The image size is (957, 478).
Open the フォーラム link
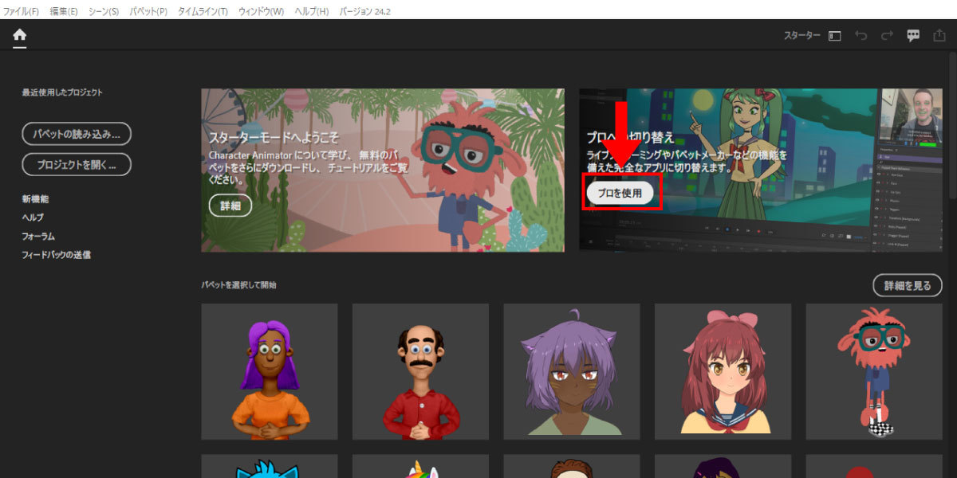click(38, 237)
